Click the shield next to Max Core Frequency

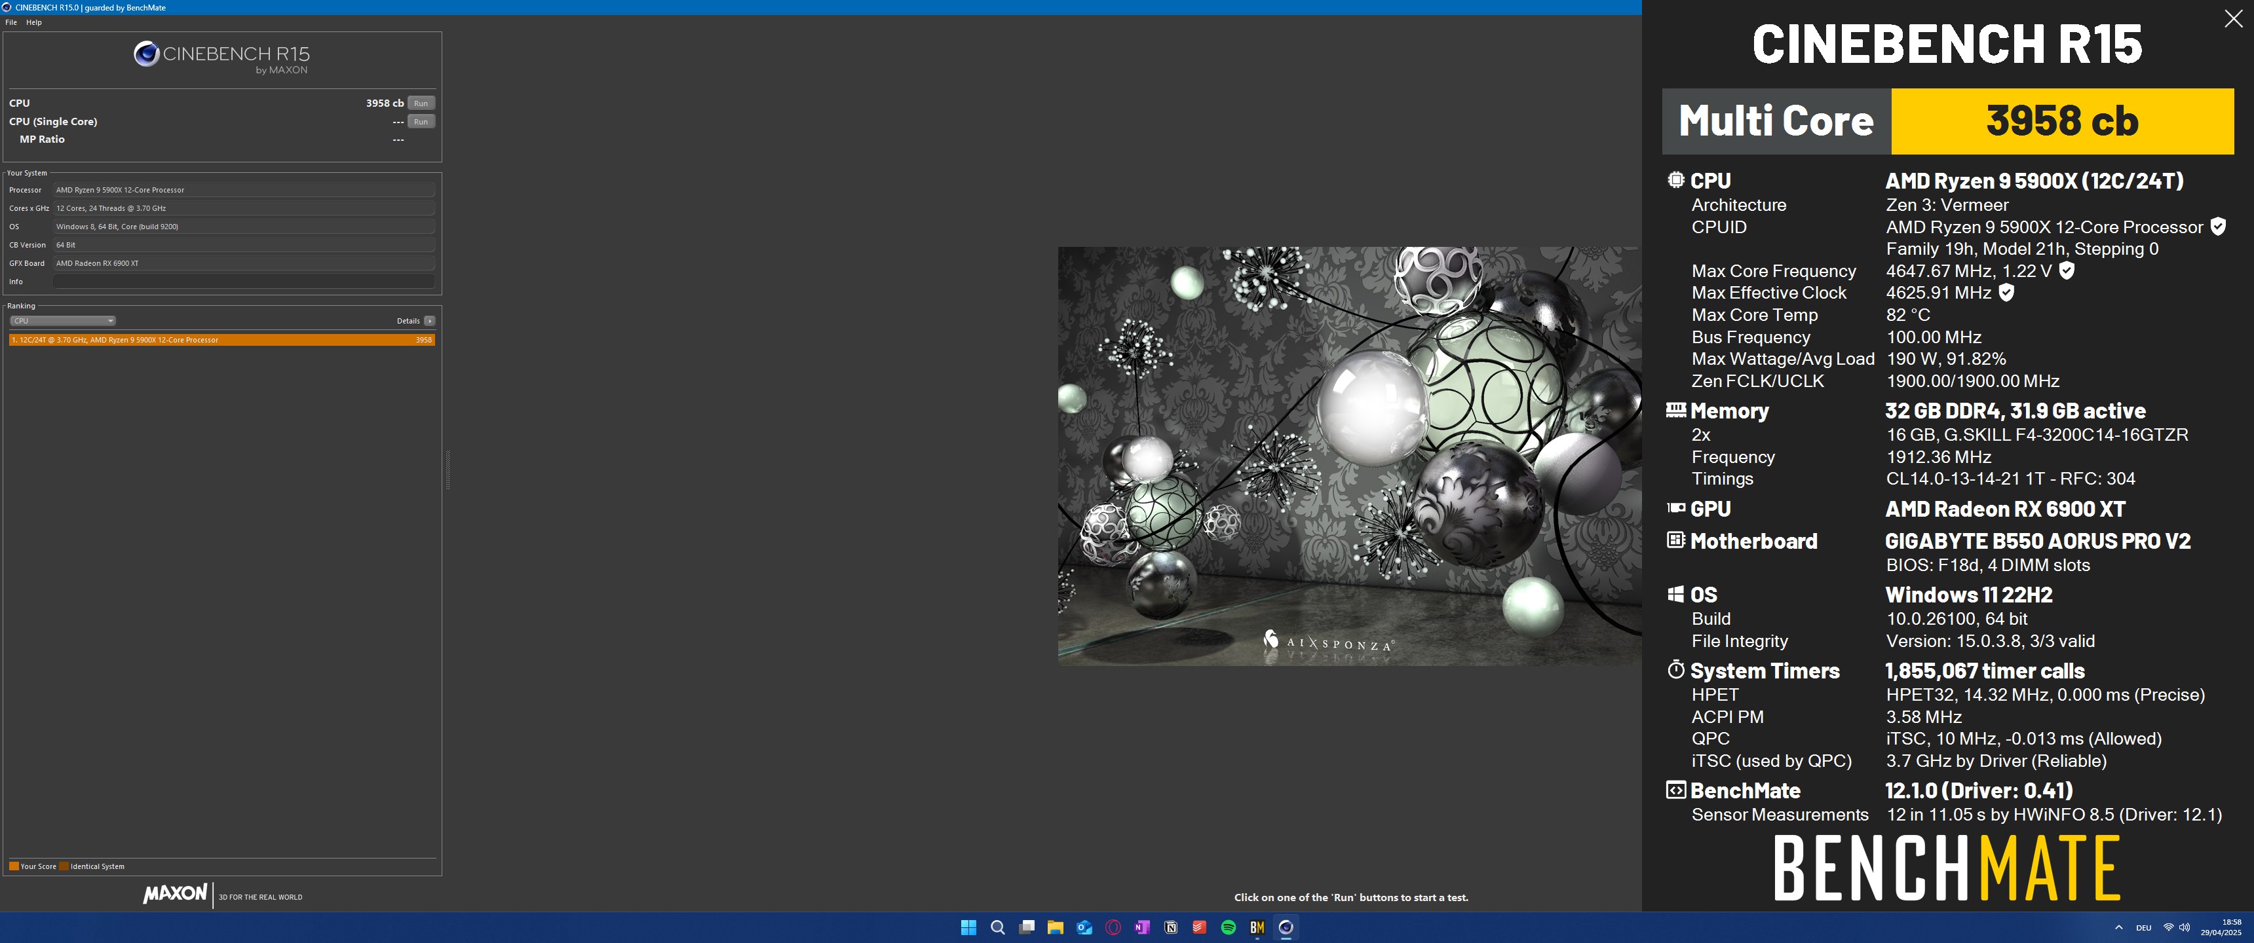(x=2067, y=270)
